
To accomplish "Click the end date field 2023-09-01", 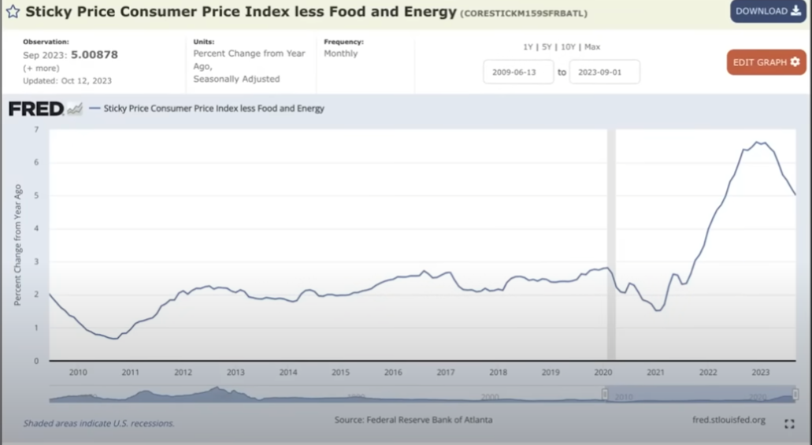I will [604, 72].
